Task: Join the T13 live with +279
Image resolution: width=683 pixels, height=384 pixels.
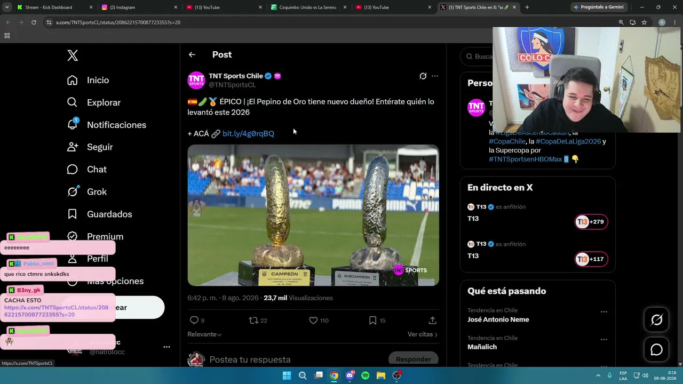Action: [x=591, y=222]
